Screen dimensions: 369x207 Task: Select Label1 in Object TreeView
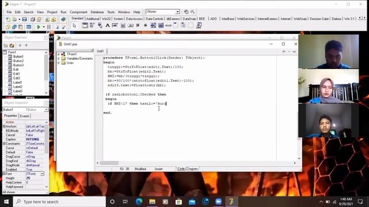pos(18,82)
